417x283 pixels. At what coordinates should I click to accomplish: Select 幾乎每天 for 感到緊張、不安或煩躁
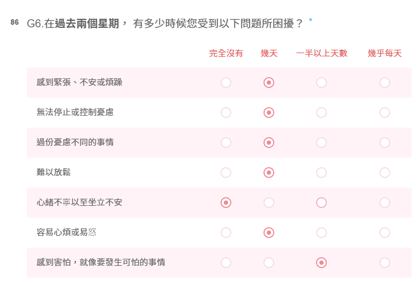point(385,83)
